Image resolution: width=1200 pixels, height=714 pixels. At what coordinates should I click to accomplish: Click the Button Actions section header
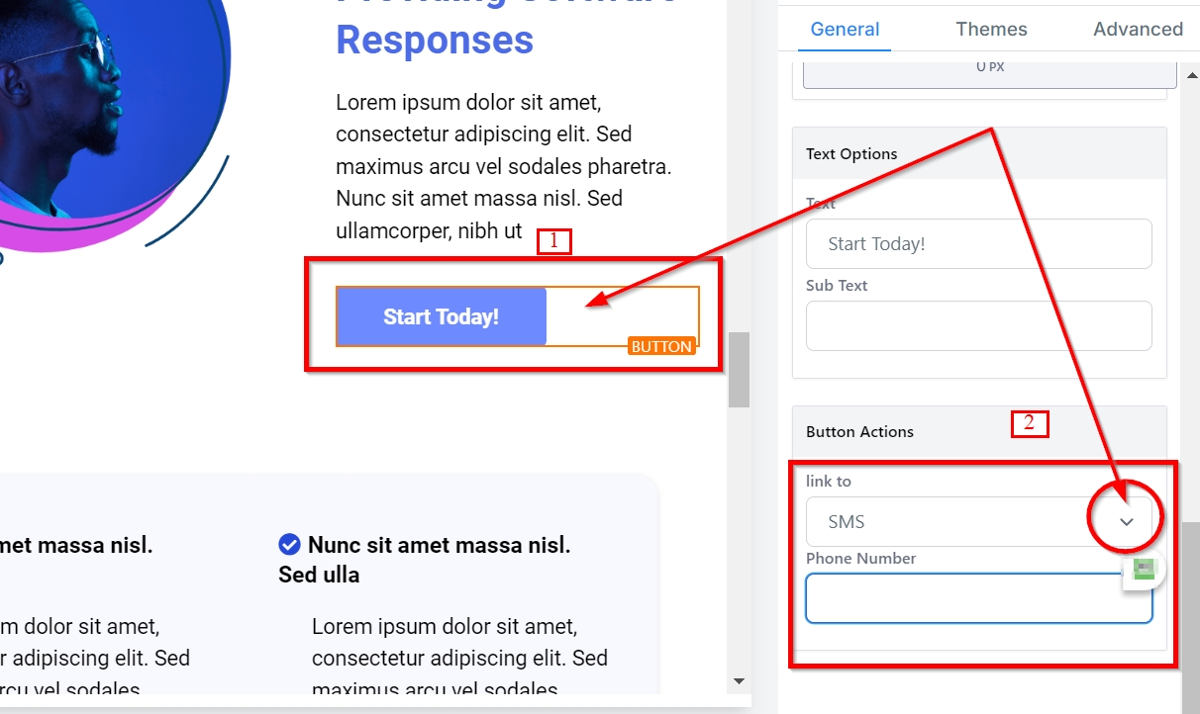coord(859,432)
